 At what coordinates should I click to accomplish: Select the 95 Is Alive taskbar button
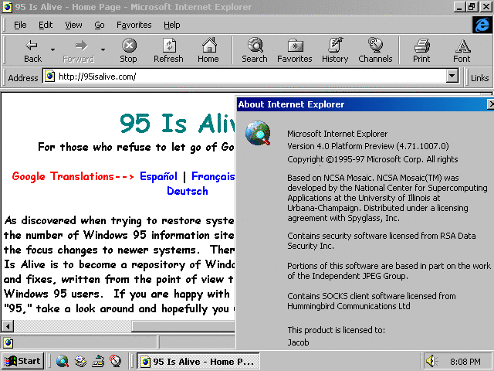[x=198, y=361]
